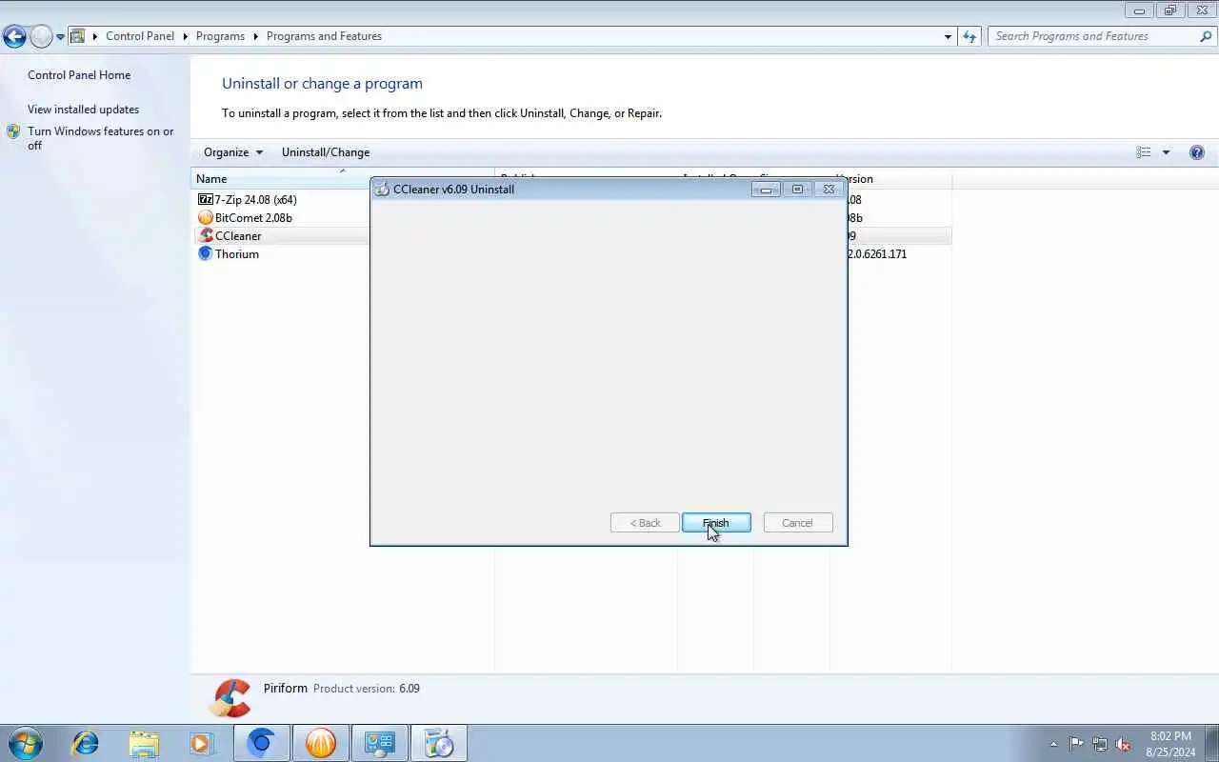Click Control Panel in the address breadcrumb
Viewport: 1219px width, 762px height.
[x=140, y=36]
